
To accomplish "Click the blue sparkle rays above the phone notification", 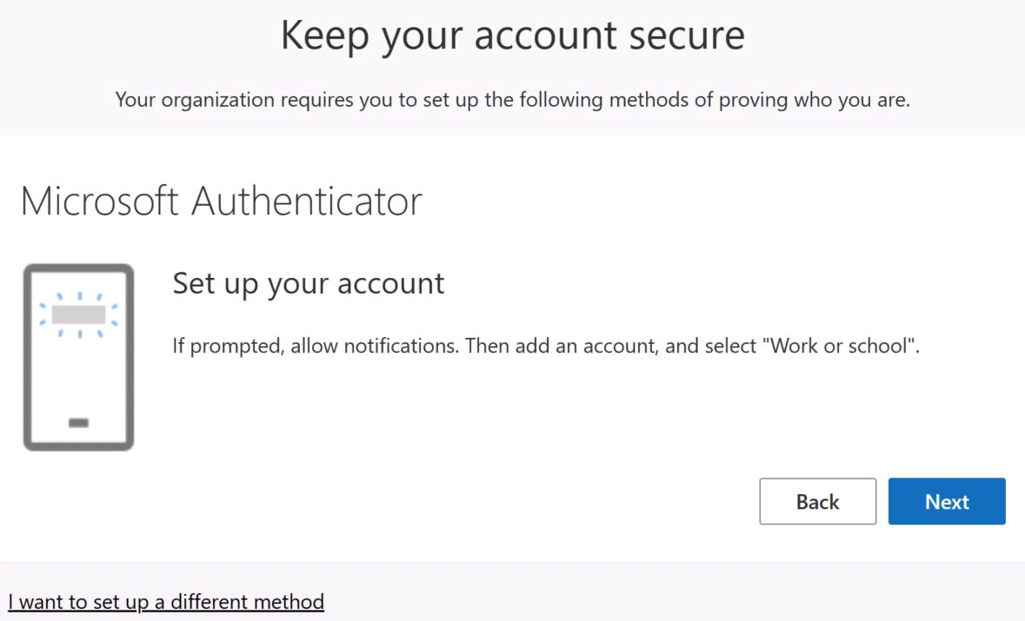I will tap(78, 296).
